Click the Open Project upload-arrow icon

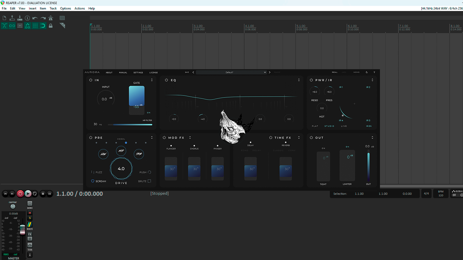(12, 18)
